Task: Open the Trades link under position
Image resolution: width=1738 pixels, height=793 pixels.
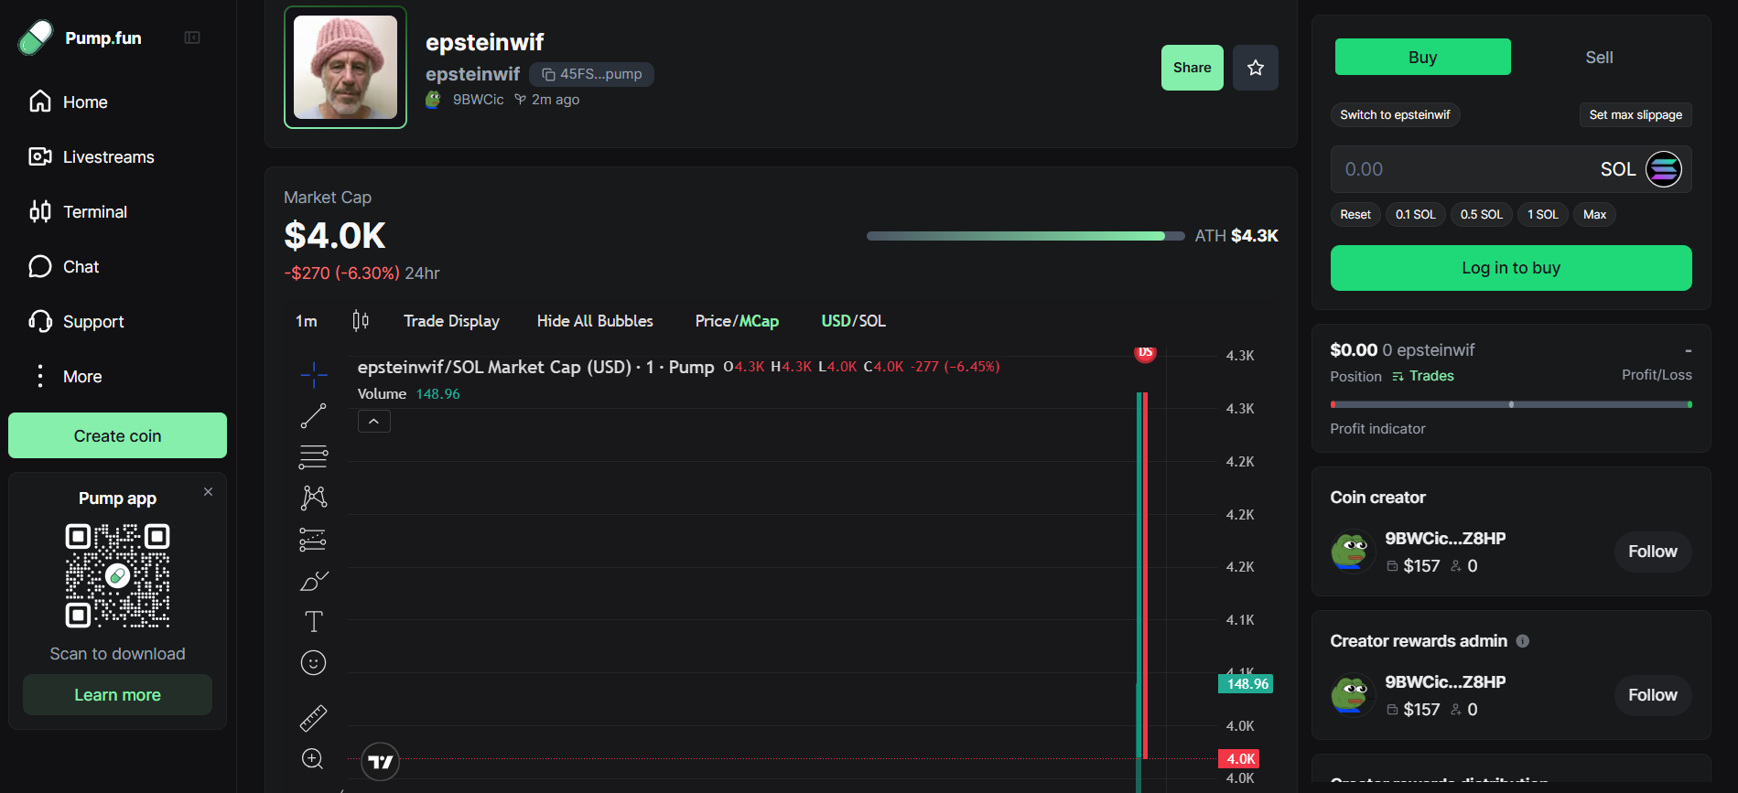Action: (1423, 376)
